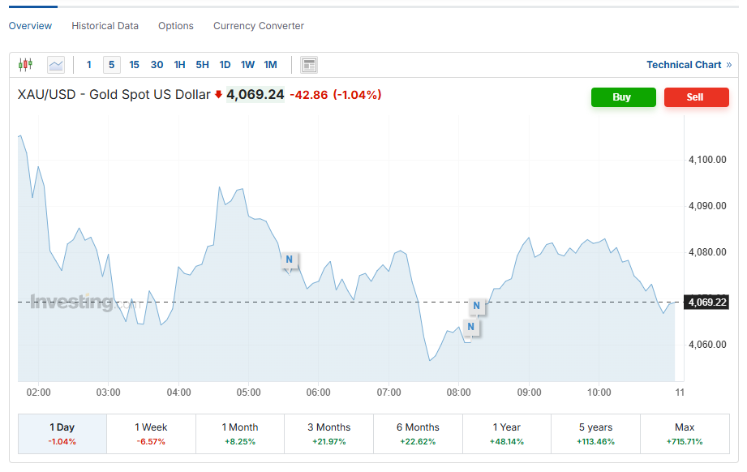Click the news marker near 05:30
This screenshot has height=472, width=747.
(289, 260)
